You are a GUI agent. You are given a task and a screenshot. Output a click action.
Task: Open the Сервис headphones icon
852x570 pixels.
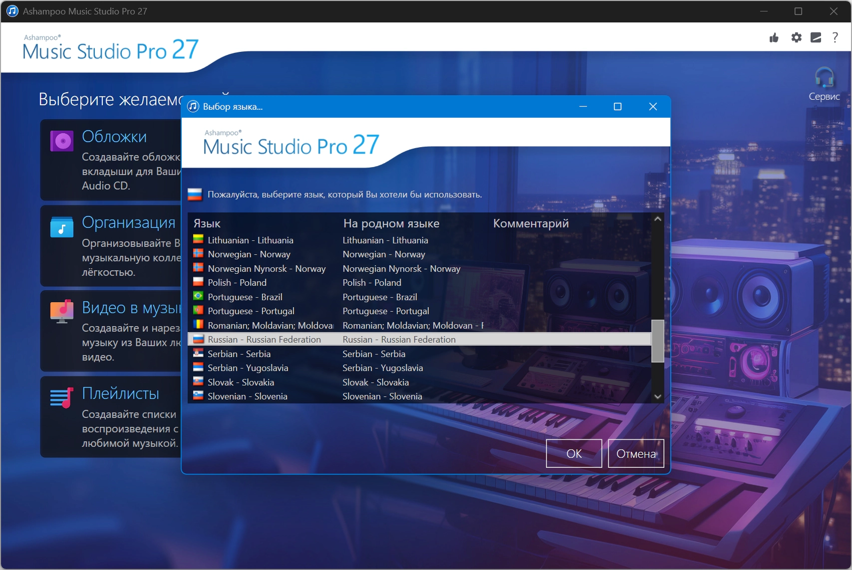pyautogui.click(x=824, y=77)
